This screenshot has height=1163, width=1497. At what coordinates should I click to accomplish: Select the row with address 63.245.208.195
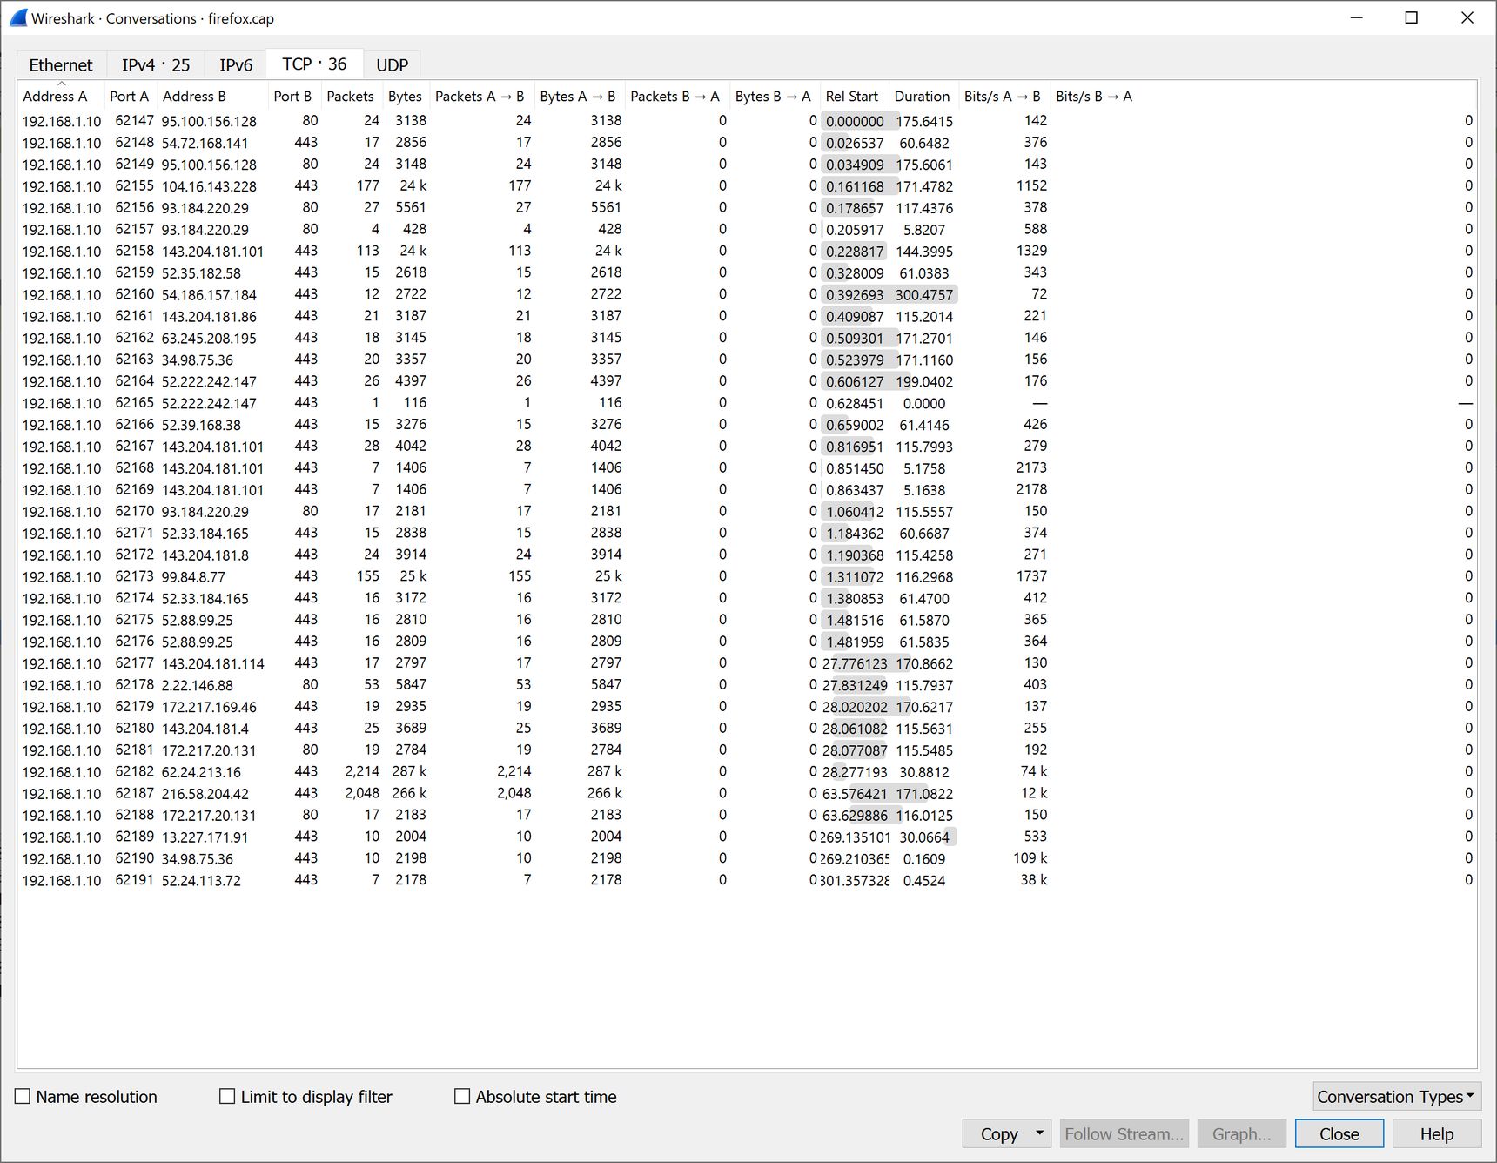pyautogui.click(x=747, y=338)
